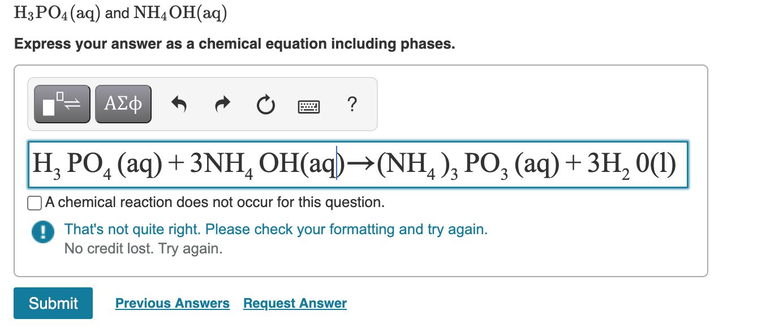The height and width of the screenshot is (336, 766).
Task: Click the redo arrow icon
Action: [x=223, y=104]
